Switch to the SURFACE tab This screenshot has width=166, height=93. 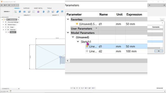coord(26,8)
